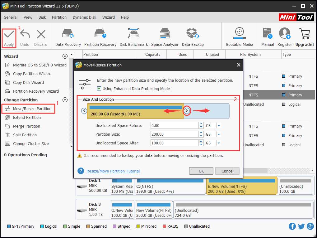This screenshot has height=238, width=317.
Task: Select Extend Partition in sidebar
Action: click(x=23, y=117)
